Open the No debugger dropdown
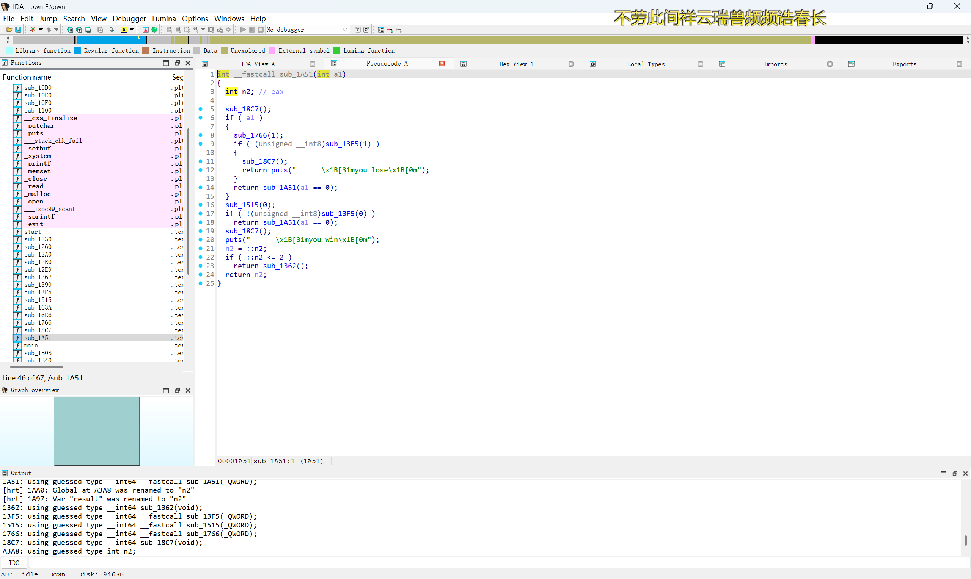971x579 pixels. 307,30
